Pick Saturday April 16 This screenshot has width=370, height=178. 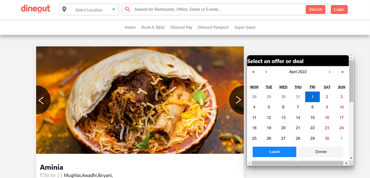327,118
